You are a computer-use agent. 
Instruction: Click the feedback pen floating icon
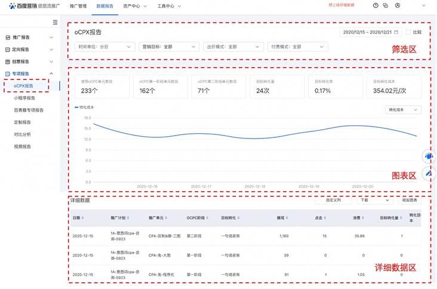(429, 173)
